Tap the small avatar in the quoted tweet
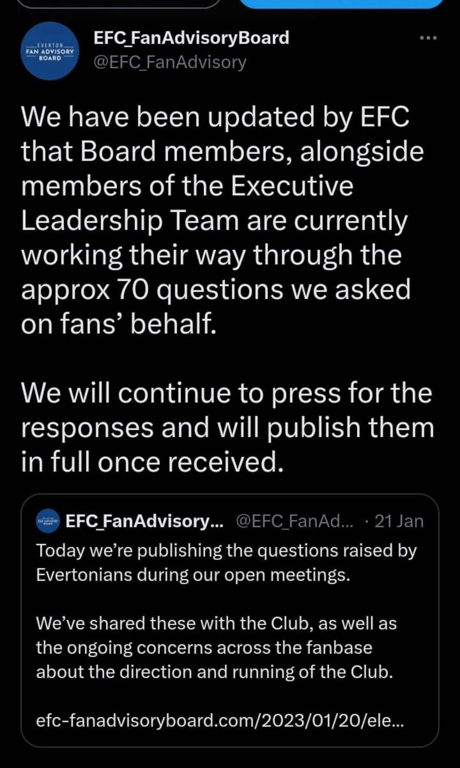460x768 pixels. click(48, 521)
